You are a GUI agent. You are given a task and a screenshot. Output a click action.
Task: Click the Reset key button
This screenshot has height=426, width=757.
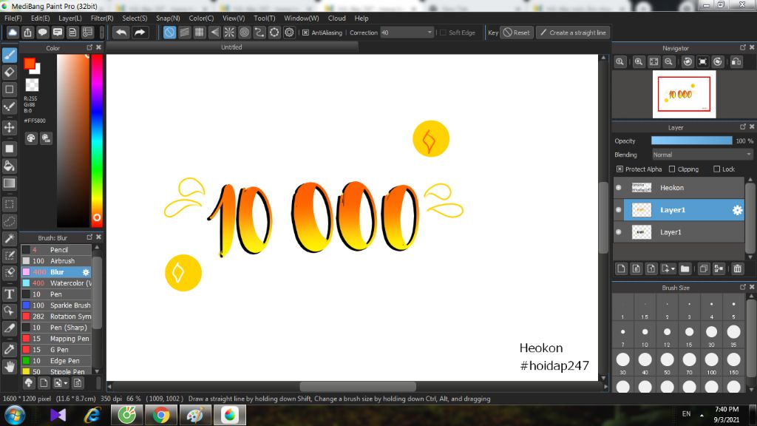tap(516, 33)
